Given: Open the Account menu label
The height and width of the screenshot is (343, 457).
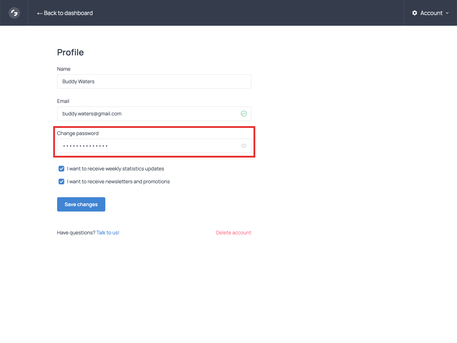Looking at the screenshot, I should point(431,13).
